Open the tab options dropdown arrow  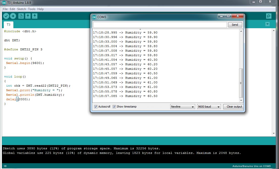pos(267,24)
